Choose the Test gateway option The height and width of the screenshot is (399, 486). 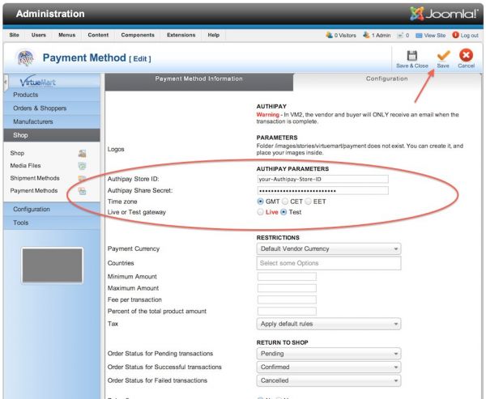pos(283,212)
